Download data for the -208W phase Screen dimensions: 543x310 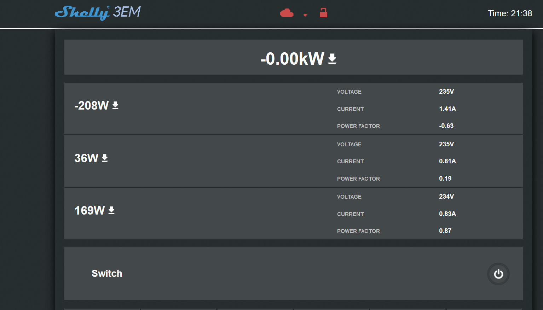click(115, 105)
